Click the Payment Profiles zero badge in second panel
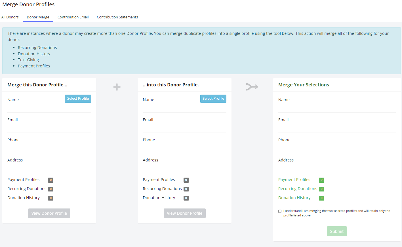402x247 pixels. click(186, 180)
